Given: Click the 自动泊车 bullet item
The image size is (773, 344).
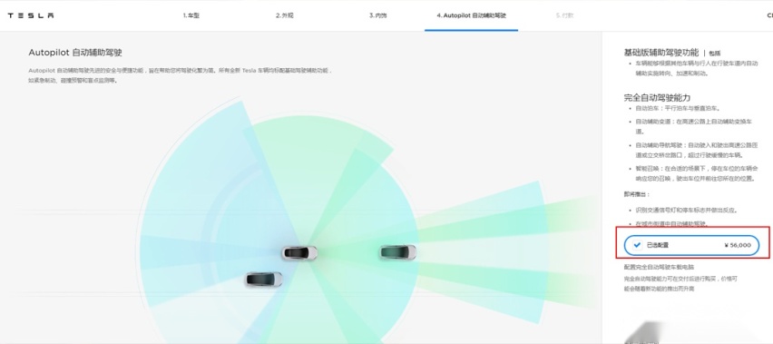Looking at the screenshot, I should 678,108.
